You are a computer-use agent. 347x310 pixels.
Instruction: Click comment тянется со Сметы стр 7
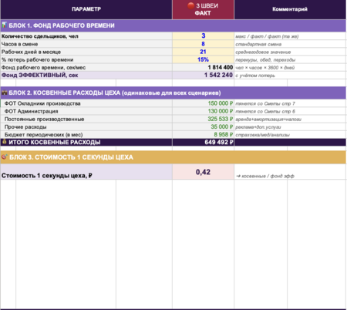pyautogui.click(x=265, y=103)
